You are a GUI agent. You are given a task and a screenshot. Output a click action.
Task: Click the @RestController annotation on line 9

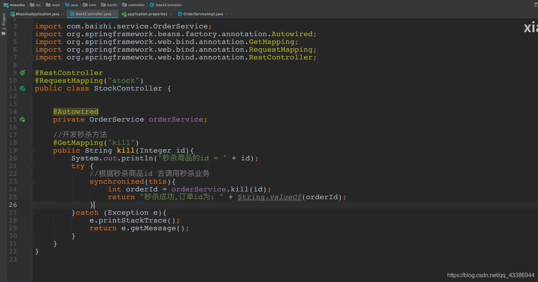[x=69, y=73]
